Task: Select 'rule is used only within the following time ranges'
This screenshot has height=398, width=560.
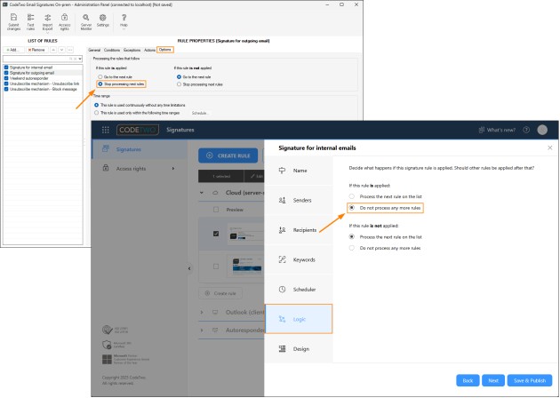Action: pyautogui.click(x=96, y=113)
